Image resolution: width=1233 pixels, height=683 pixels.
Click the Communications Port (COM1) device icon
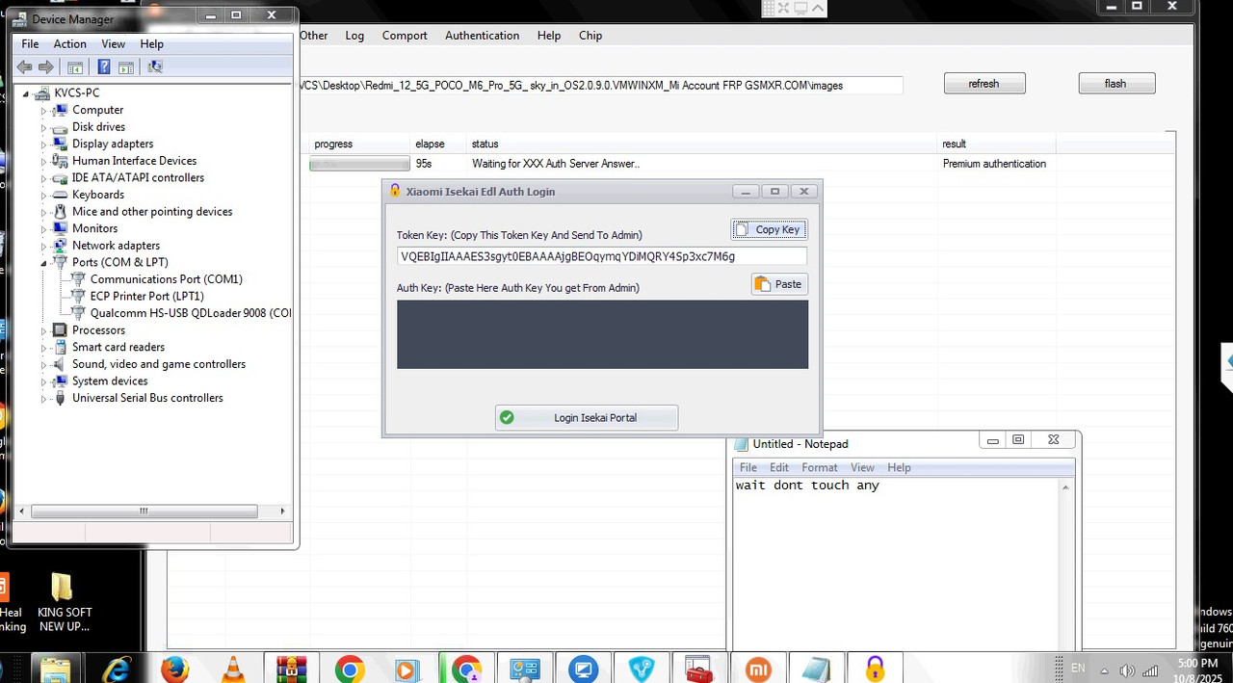[78, 279]
